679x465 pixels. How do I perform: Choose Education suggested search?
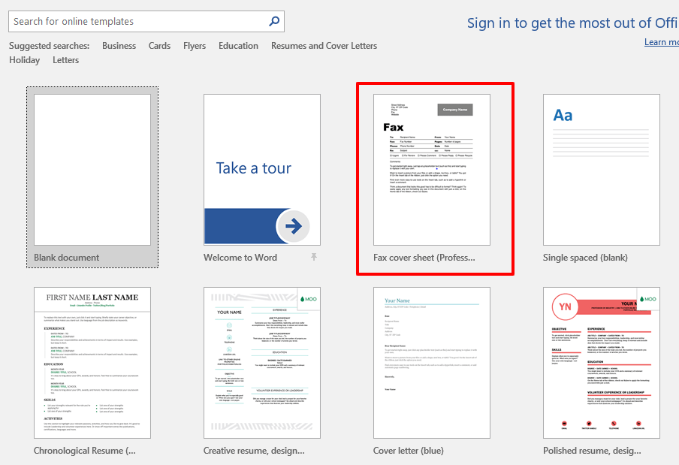(x=238, y=46)
